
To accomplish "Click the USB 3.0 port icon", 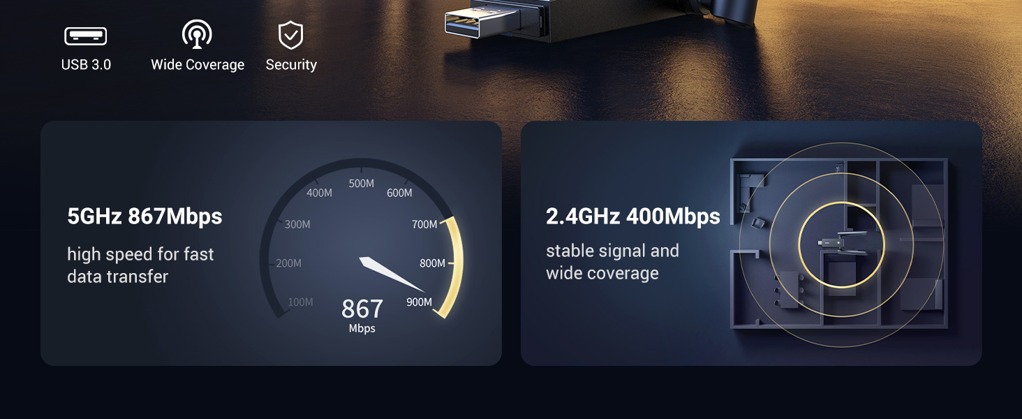I will click(x=86, y=36).
